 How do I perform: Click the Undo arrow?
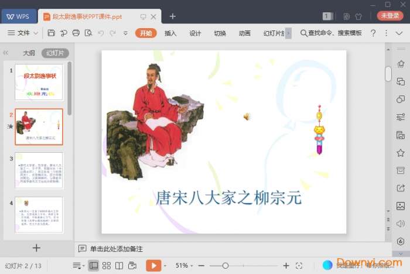click(101, 33)
